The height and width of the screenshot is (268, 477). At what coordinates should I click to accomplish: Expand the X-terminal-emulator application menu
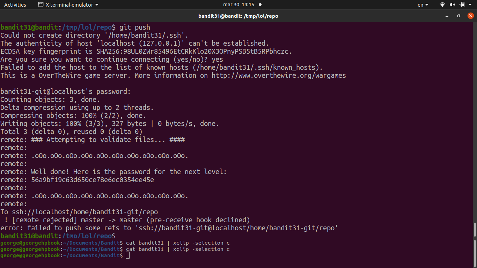click(x=72, y=5)
